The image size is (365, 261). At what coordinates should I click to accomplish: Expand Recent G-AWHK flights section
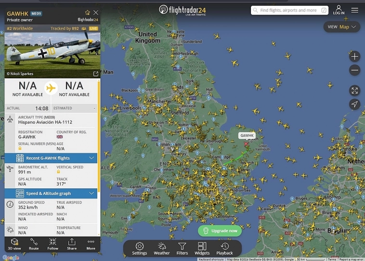pyautogui.click(x=51, y=158)
